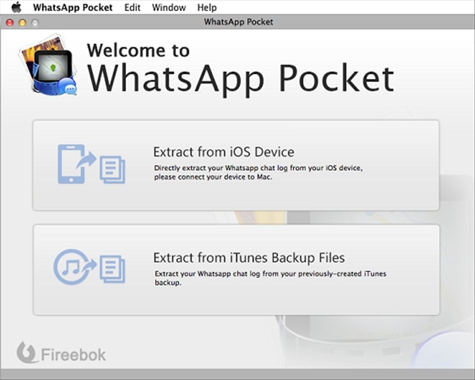Open the Apple menu
This screenshot has width=475, height=380.
(16, 7)
